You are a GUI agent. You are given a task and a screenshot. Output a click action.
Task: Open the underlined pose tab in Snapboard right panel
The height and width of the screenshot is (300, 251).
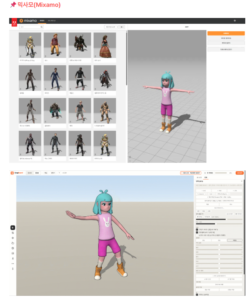pyautogui.click(x=206, y=178)
